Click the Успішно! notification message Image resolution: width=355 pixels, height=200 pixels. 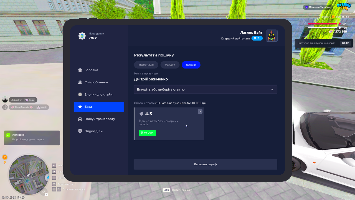[x=32, y=138]
